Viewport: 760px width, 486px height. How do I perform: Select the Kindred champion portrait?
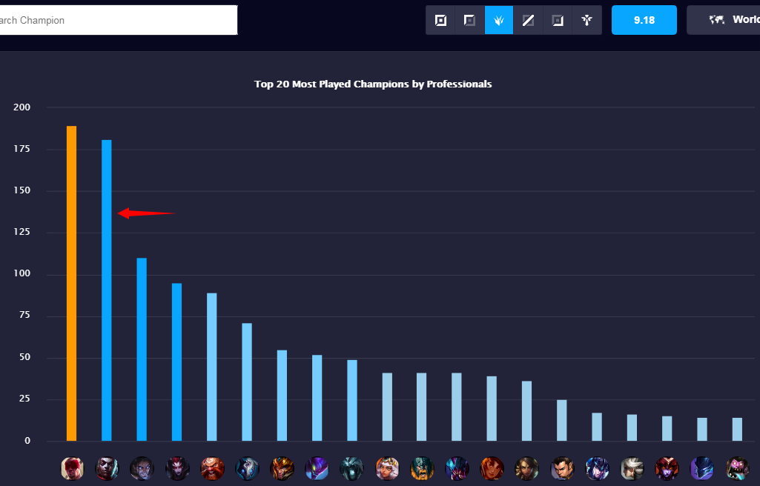click(247, 468)
